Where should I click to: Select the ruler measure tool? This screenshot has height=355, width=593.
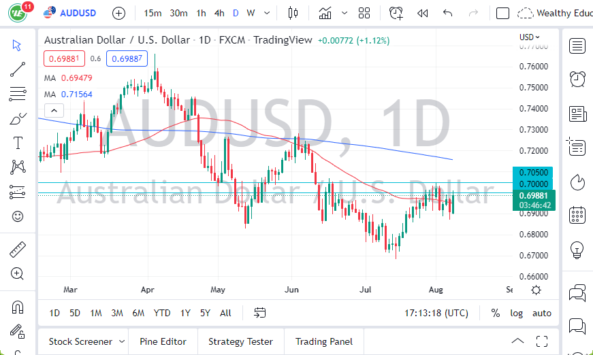pos(18,250)
